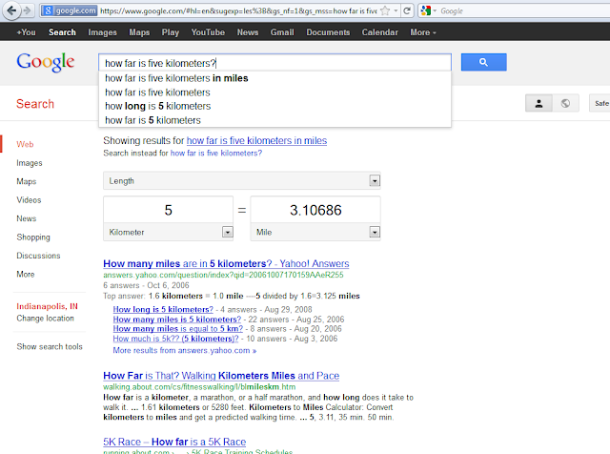Click the blue magnifier search button
610x454 pixels.
tap(483, 62)
